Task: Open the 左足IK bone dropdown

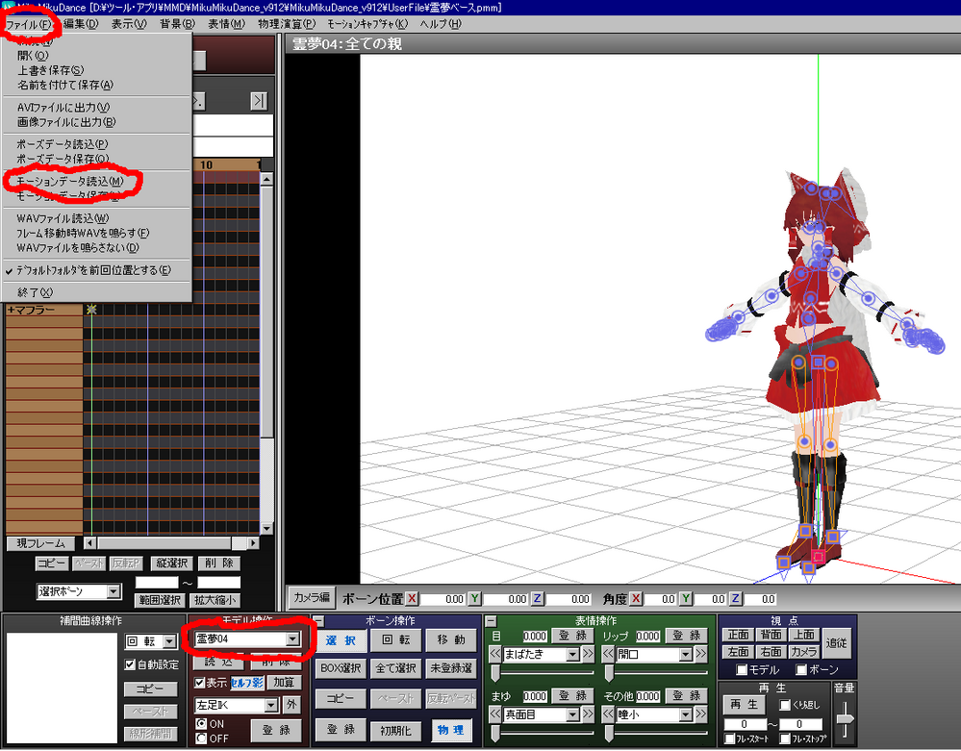Action: (271, 705)
